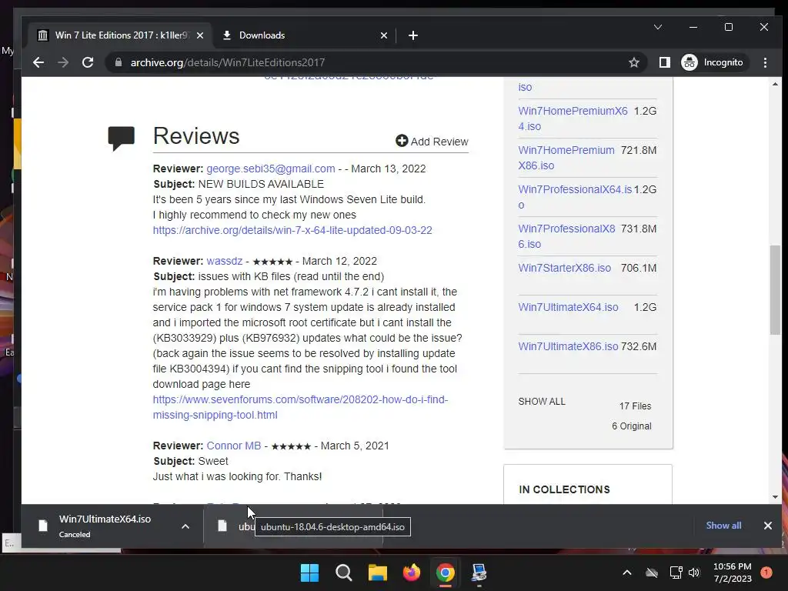Click the Chrome taskbar icon

(446, 573)
